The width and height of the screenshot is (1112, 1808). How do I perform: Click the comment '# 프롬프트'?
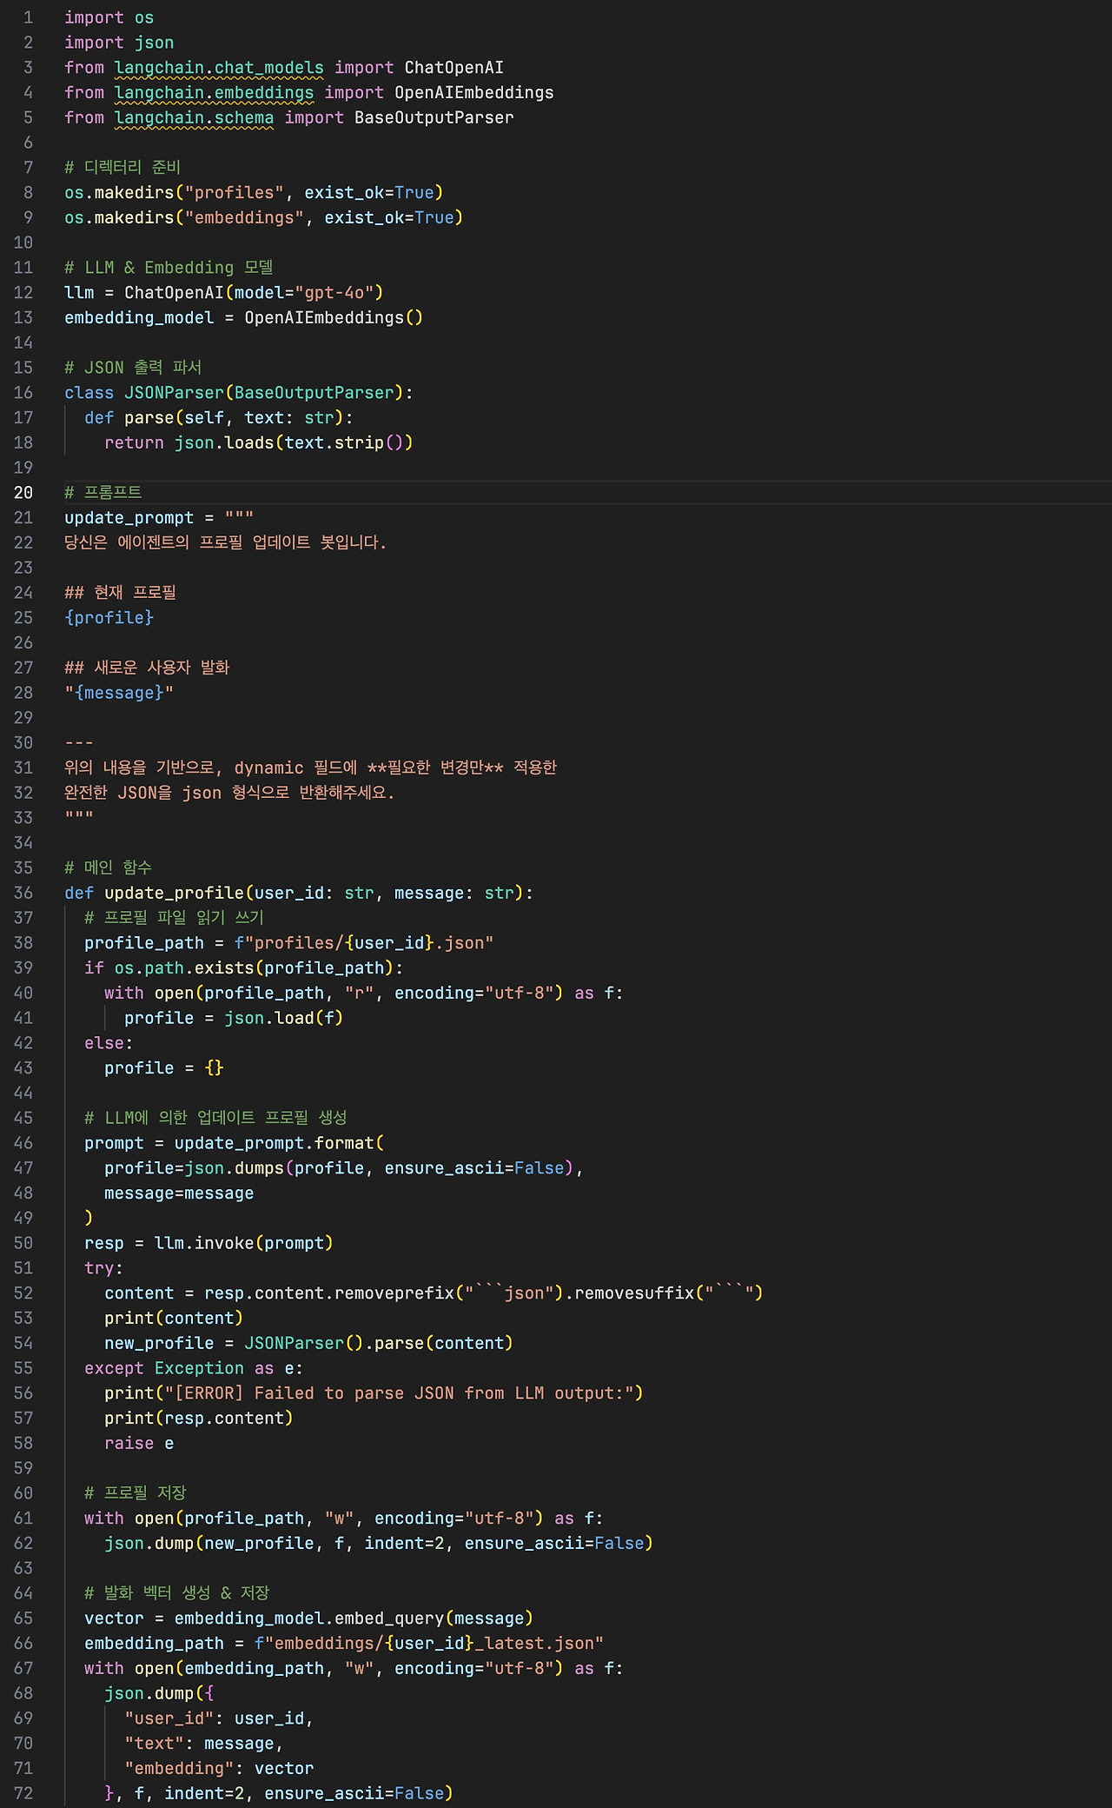click(103, 493)
